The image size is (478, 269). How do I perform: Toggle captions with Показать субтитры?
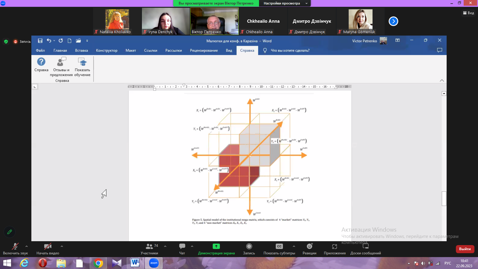pyautogui.click(x=279, y=246)
